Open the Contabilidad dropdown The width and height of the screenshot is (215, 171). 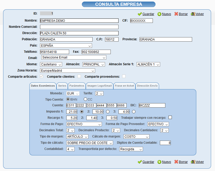pyautogui.click(x=70, y=149)
